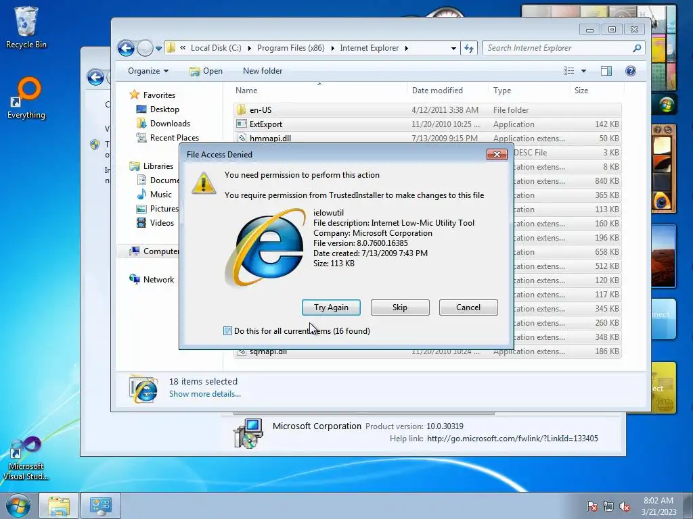693x519 pixels.
Task: Close the File Access Denied dialog
Action: point(497,154)
